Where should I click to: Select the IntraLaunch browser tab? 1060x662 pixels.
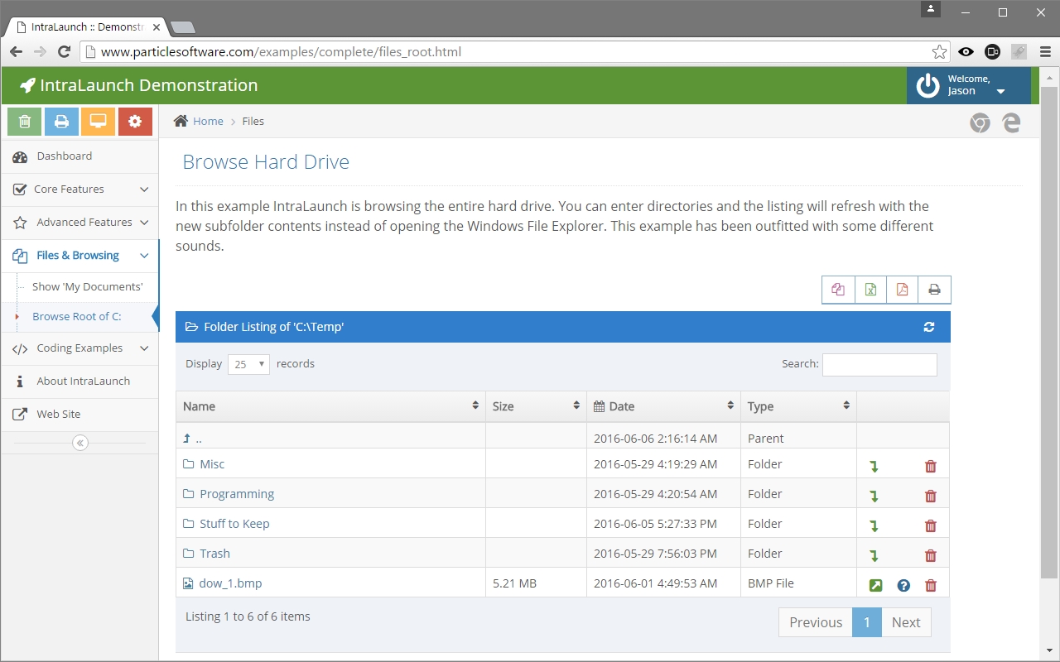click(87, 26)
